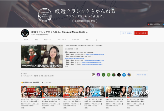Open the Ravel youtu.be/YsaCMqamtMc link
Screen dimensions: 164x111
tap(92, 64)
